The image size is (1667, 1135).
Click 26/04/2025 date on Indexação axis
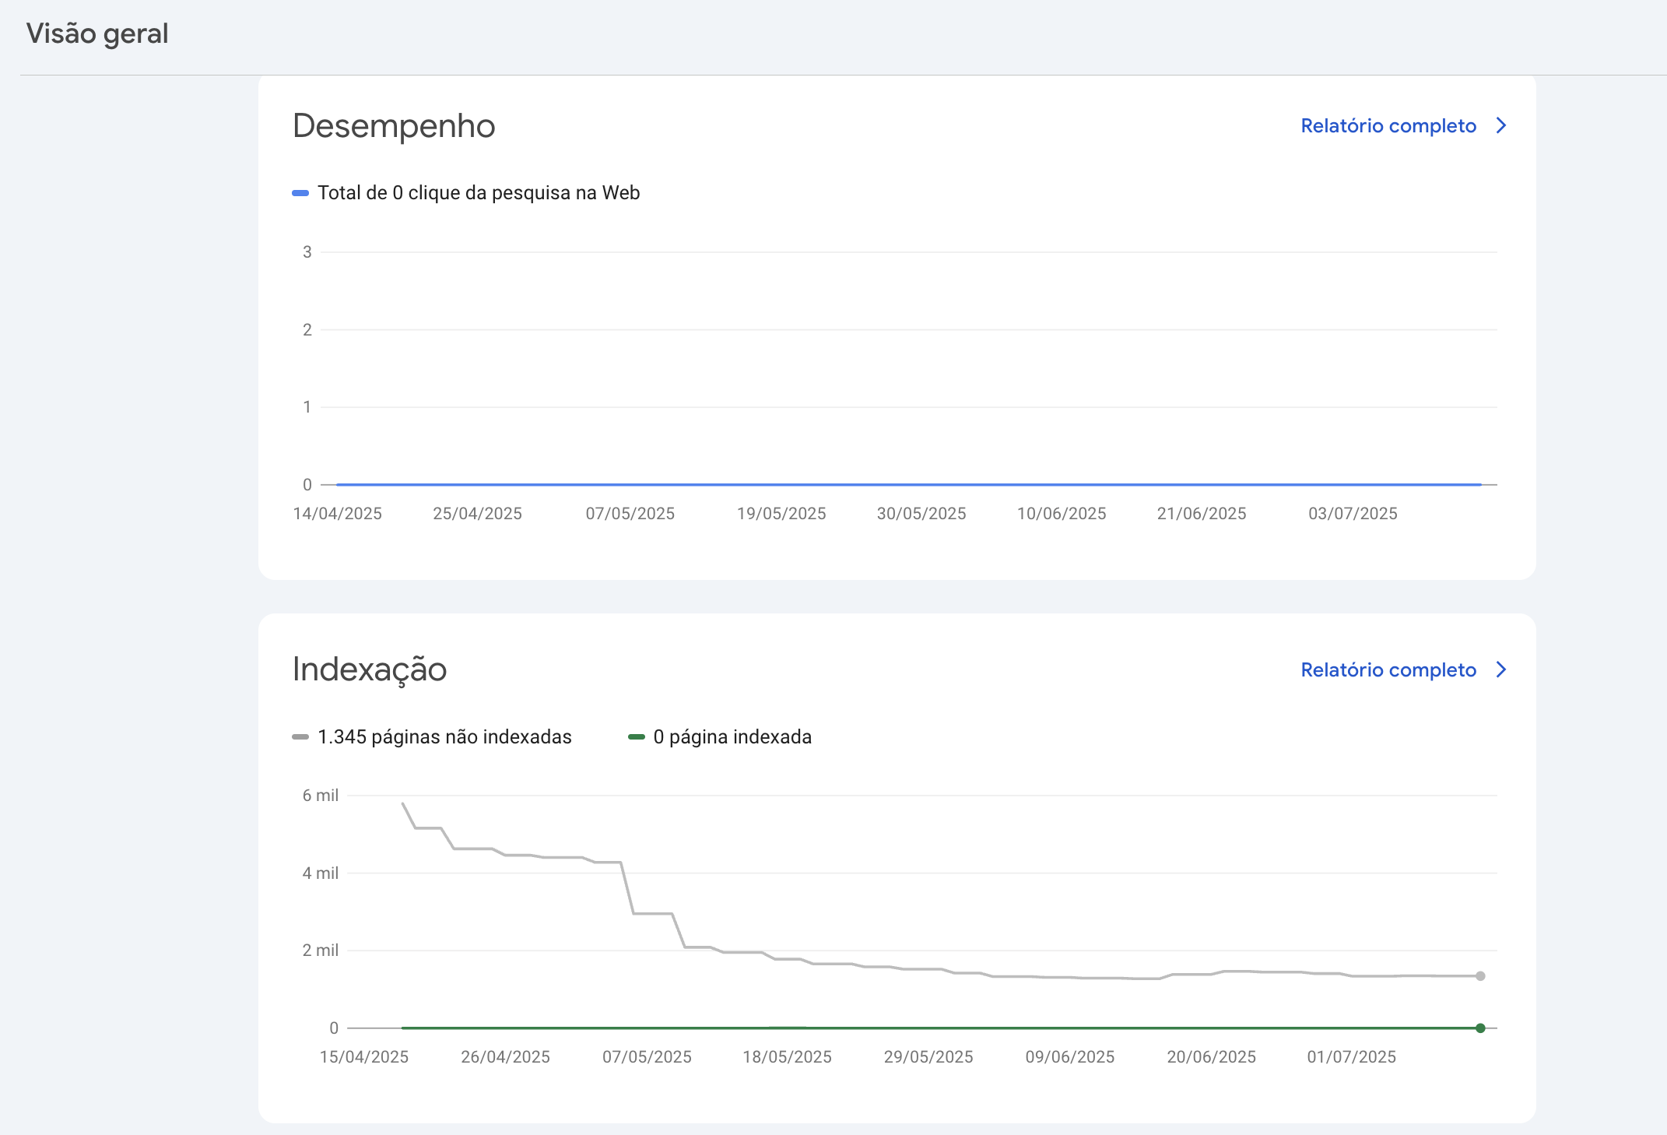pos(505,1057)
